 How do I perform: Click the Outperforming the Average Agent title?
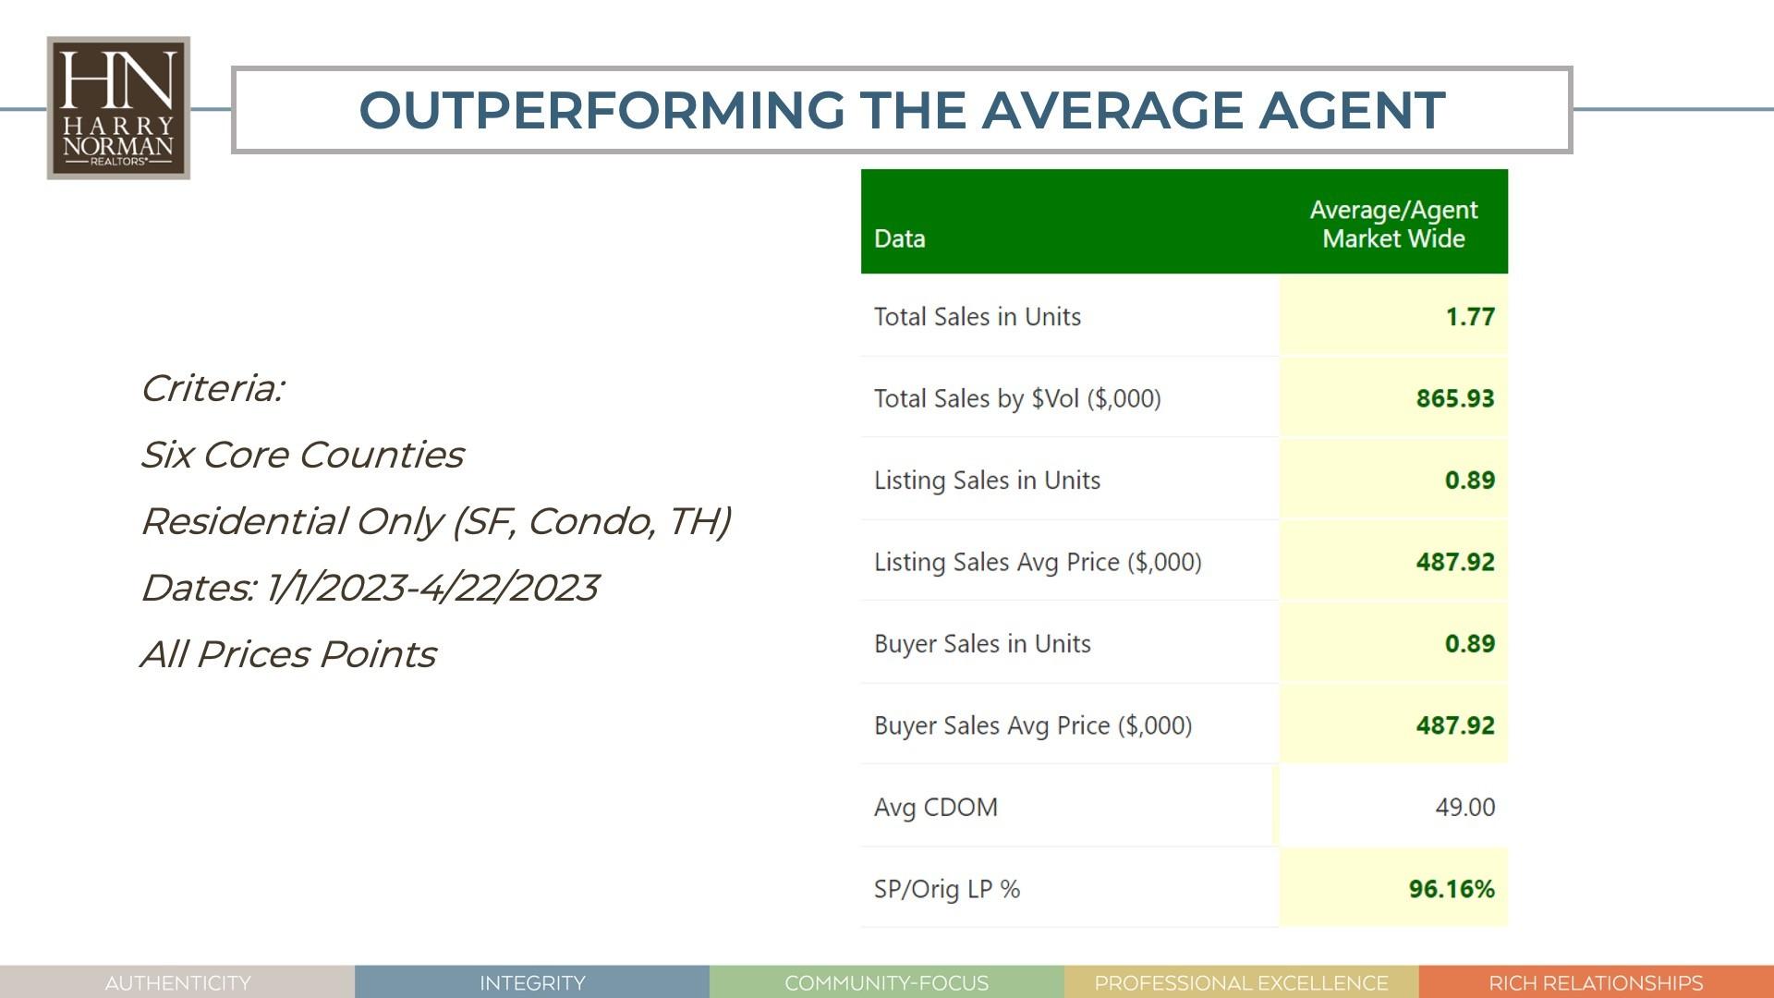pyautogui.click(x=902, y=110)
